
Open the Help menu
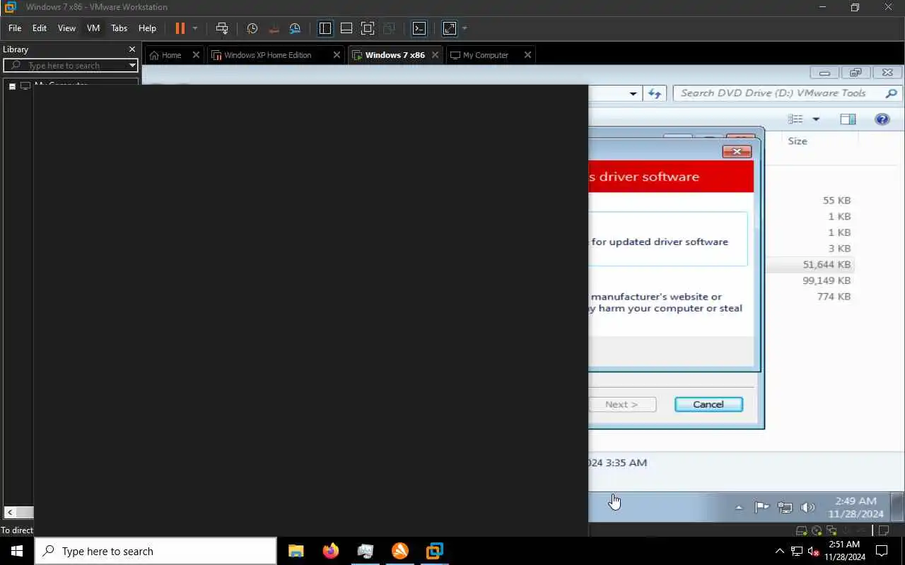coord(147,28)
